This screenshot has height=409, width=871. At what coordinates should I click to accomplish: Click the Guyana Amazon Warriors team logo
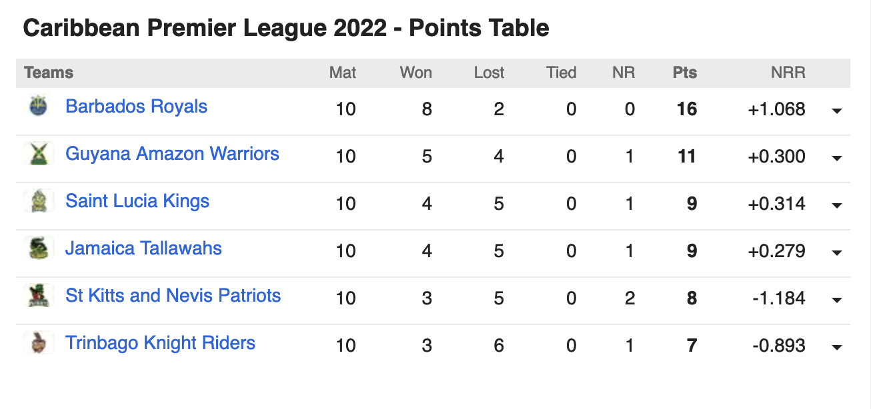(x=39, y=154)
